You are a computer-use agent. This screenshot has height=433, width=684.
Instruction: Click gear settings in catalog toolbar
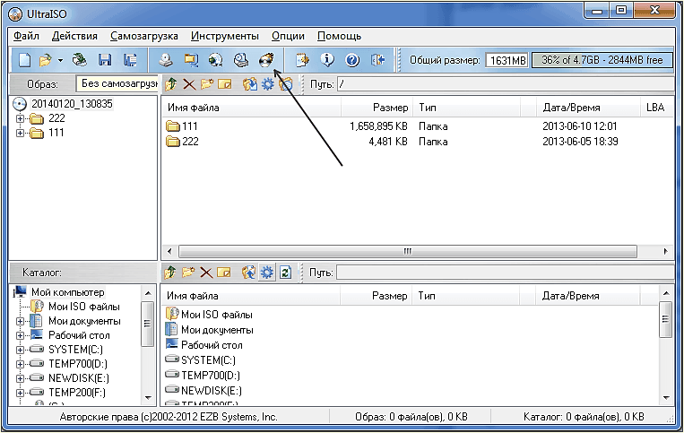coord(267,273)
